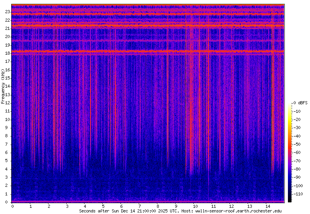Select the 0 second time axis tick
The image size is (310, 214).
[12, 206]
